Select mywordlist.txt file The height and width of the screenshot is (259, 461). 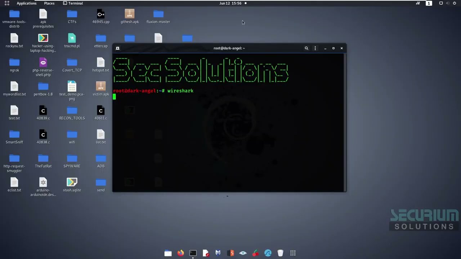click(14, 89)
